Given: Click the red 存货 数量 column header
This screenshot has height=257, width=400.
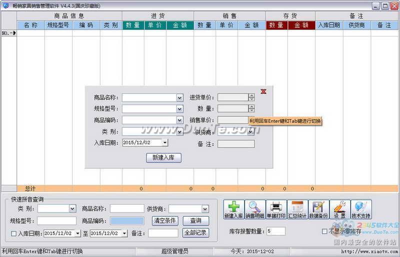Looking at the screenshot, I should [276, 25].
